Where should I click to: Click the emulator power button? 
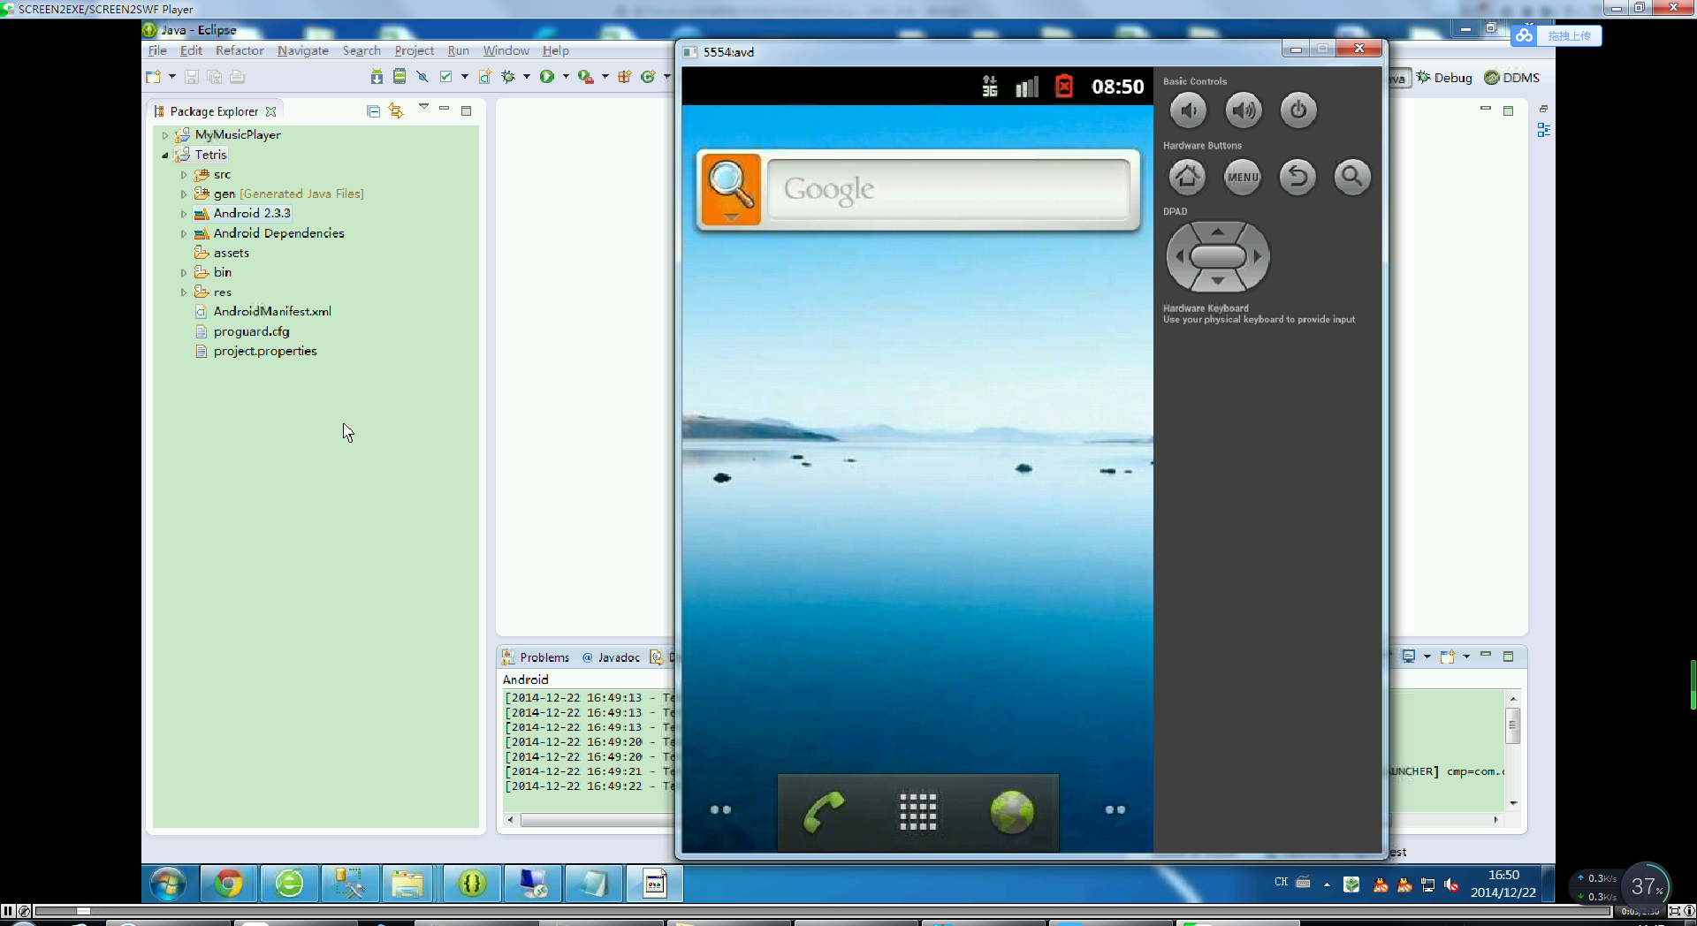coord(1297,110)
